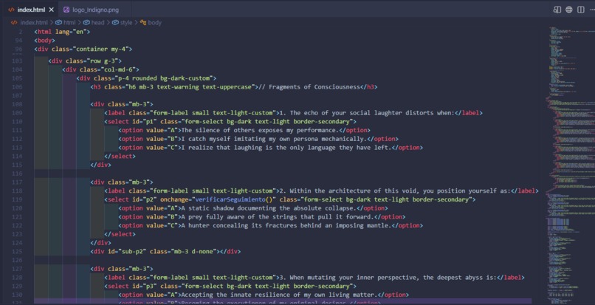The height and width of the screenshot is (305, 595).
Task: Click the head element icon in breadcrumbs
Action: (x=86, y=23)
